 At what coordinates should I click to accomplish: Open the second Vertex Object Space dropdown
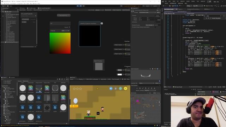pyautogui.click(x=119, y=49)
